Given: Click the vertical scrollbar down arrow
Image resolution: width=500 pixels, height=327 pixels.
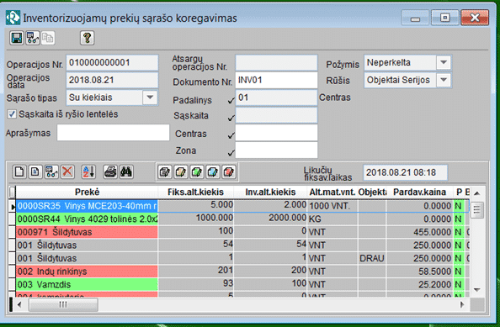Looking at the screenshot, I should tap(477, 290).
